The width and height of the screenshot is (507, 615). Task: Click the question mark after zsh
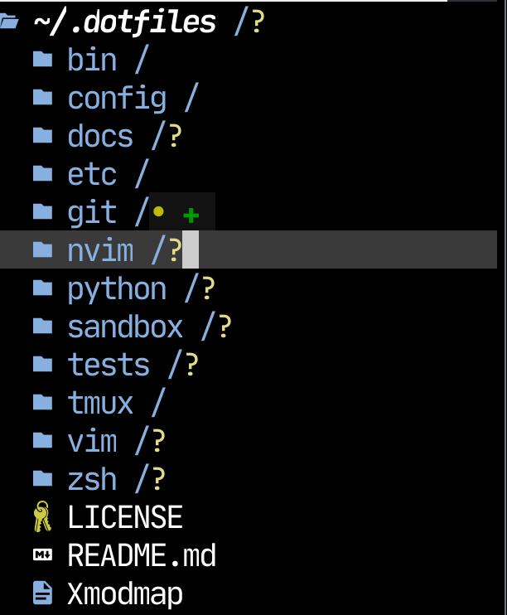click(x=159, y=478)
